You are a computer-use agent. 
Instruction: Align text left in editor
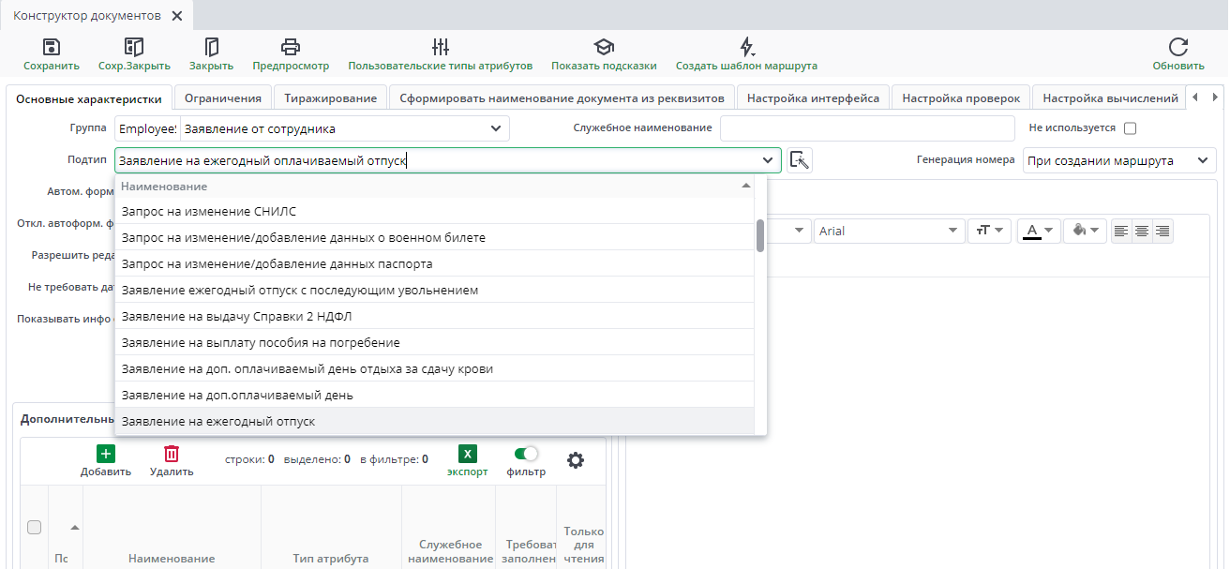click(1121, 231)
